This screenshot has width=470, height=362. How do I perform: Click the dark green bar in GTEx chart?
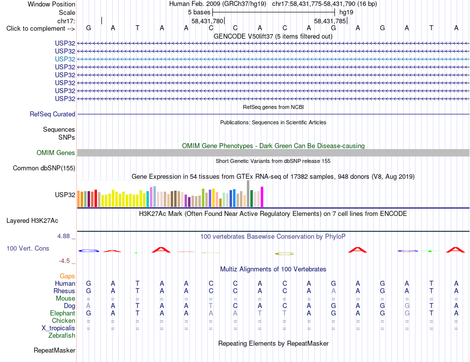click(x=252, y=199)
